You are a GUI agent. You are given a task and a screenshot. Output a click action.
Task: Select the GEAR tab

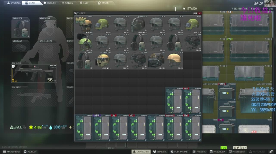tap(32, 3)
